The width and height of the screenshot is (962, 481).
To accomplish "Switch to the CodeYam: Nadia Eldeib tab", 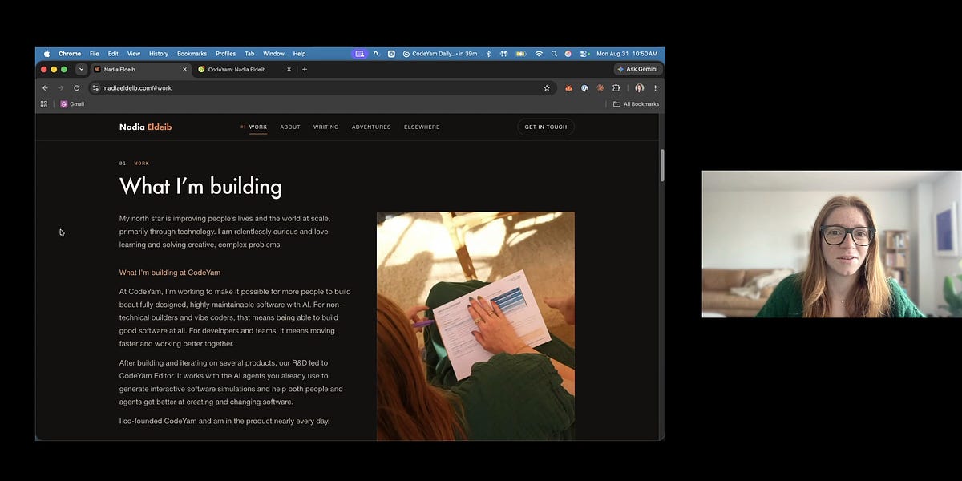I will pos(245,69).
